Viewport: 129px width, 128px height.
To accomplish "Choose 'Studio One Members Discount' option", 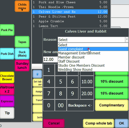I will tap(93, 66).
